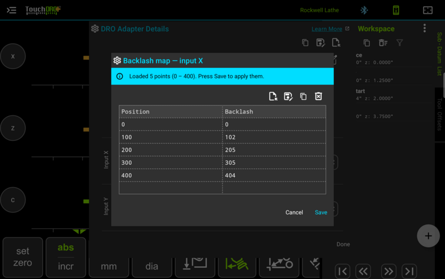Jump to last sub-datum

409,271
